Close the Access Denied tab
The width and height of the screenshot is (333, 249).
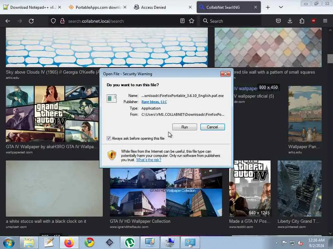190,7
